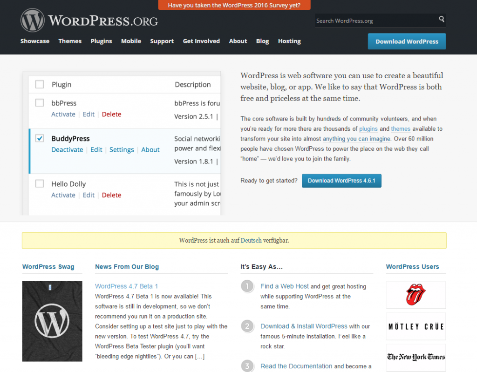Click the Plugin column header

(x=61, y=85)
